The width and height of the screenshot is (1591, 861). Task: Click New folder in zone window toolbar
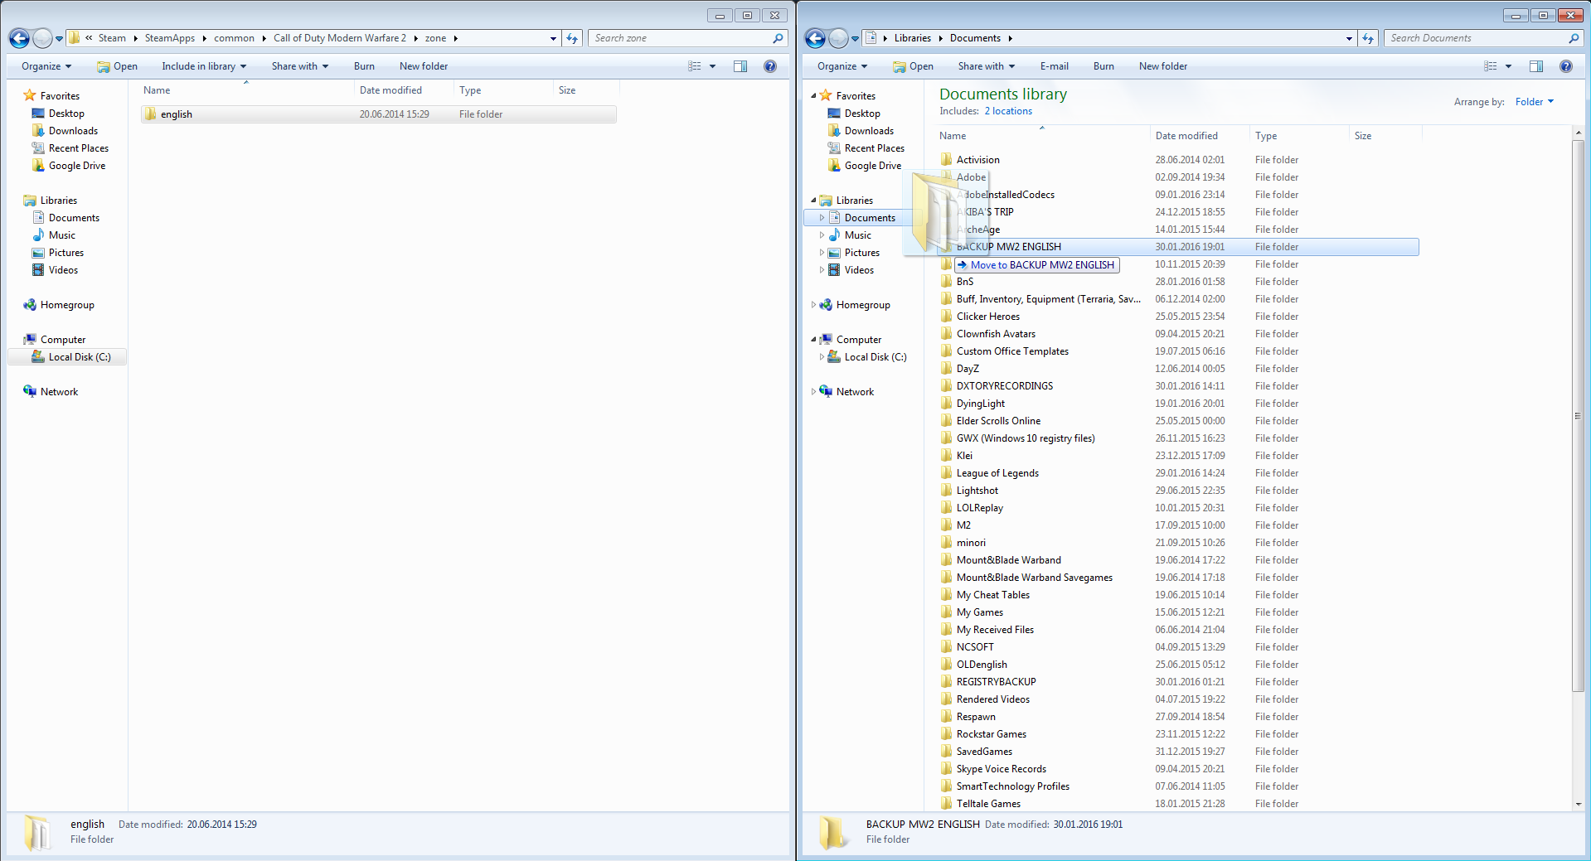(x=424, y=66)
